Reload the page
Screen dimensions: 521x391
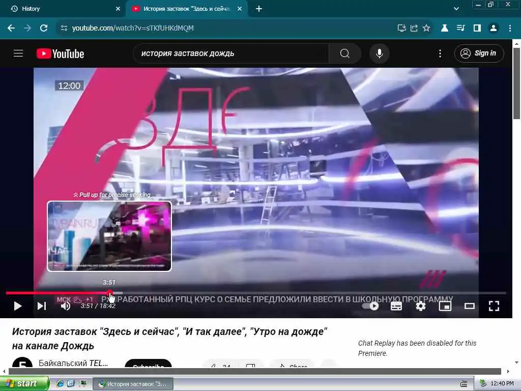coord(44,28)
